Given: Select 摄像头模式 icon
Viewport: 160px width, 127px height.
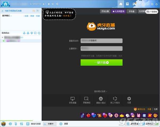Looking at the screenshot, I should (101, 100).
